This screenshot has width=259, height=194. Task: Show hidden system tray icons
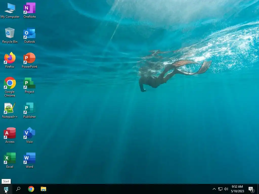point(214,189)
